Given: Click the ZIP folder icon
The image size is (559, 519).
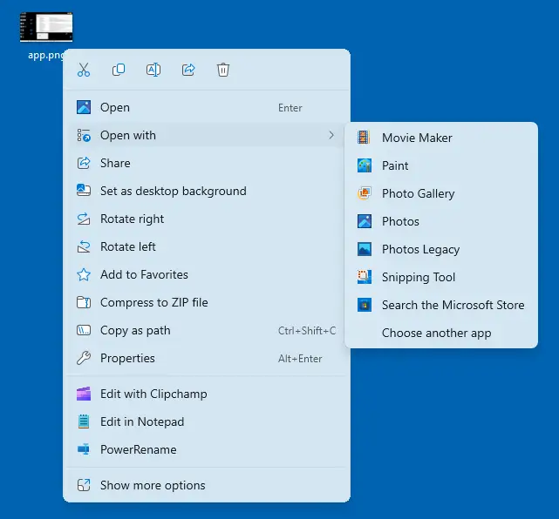Looking at the screenshot, I should (84, 302).
